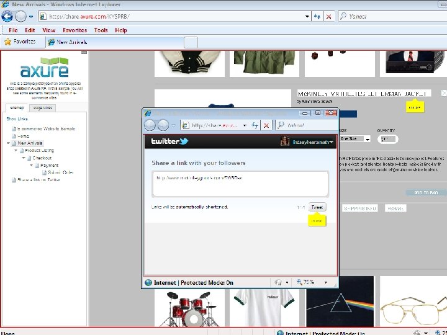Screen dimensions: 447x335
Task: Click the main browser refresh icon
Action: (x=317, y=17)
